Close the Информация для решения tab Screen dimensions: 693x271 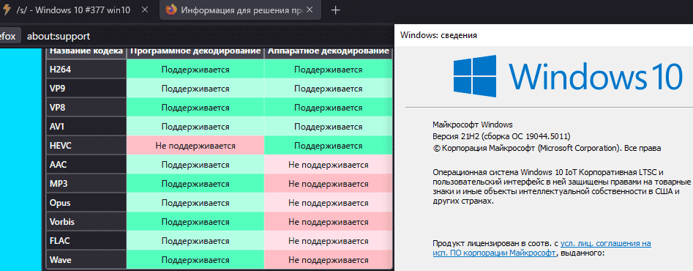[310, 10]
